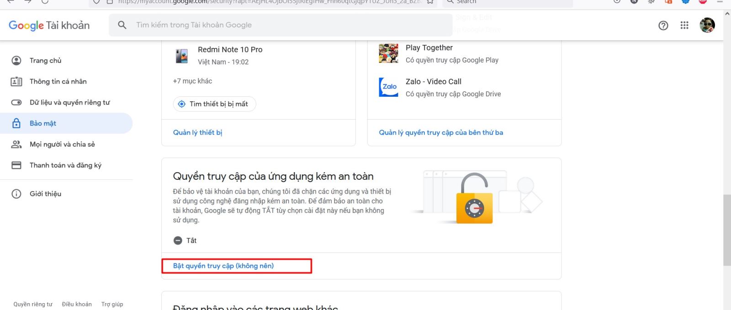Select Thông tin cá nhân menu item

(58, 81)
